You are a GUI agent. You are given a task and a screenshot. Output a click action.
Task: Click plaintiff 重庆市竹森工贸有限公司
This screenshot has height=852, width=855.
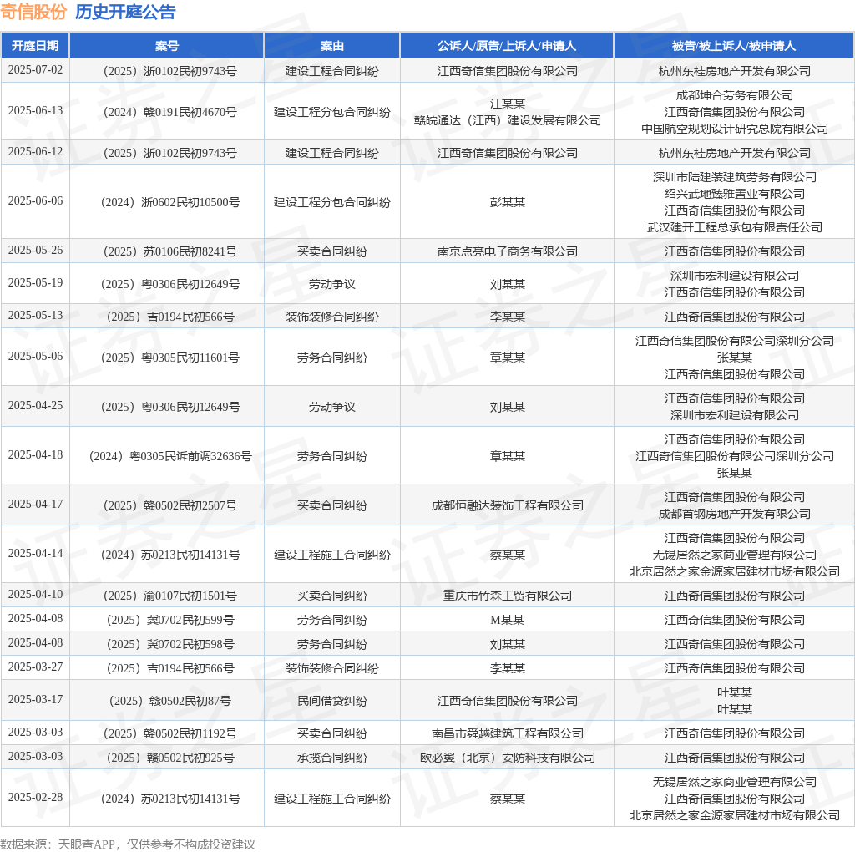click(507, 595)
